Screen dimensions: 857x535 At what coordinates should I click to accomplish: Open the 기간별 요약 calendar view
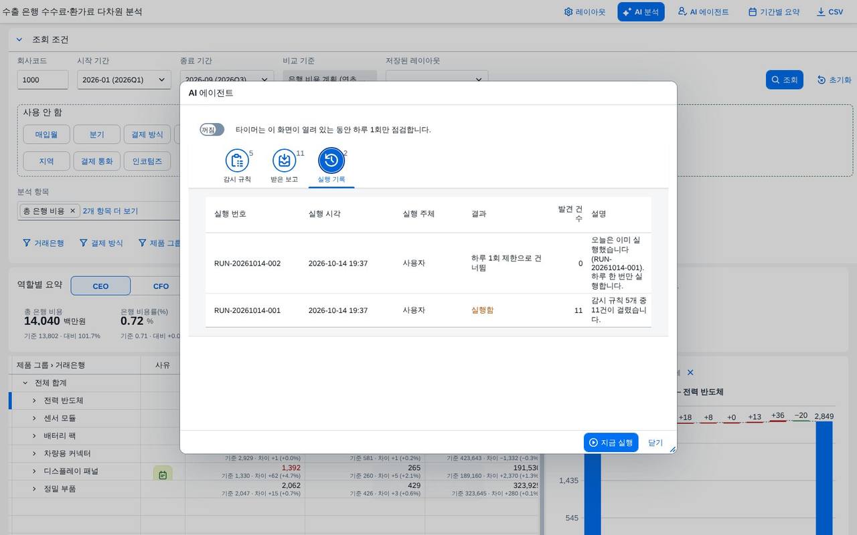773,12
